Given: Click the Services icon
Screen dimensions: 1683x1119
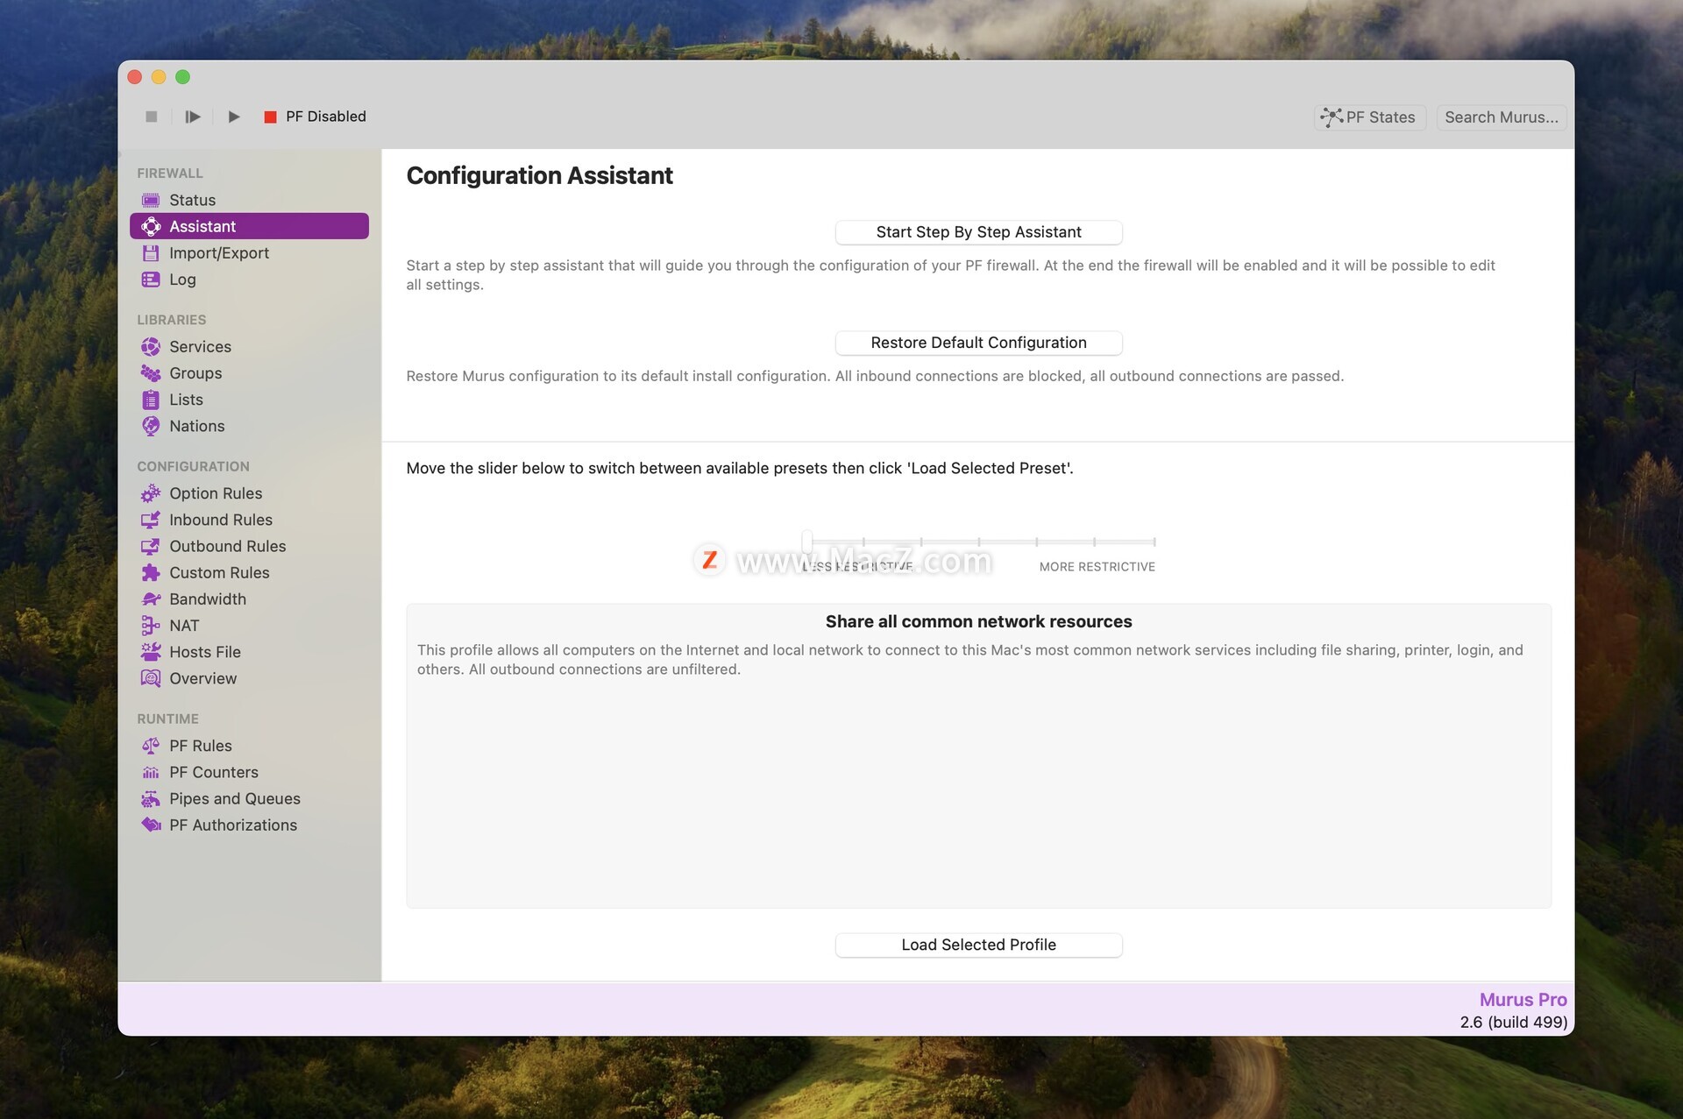Looking at the screenshot, I should click(x=151, y=347).
